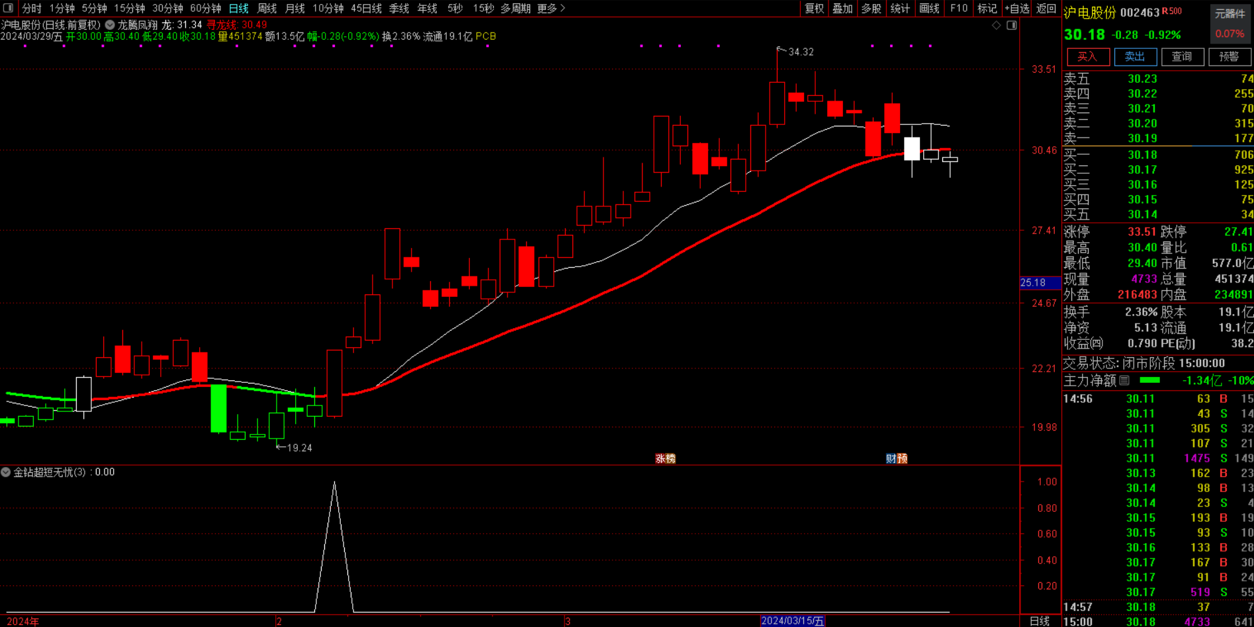Select the 1分钟 period tab
1254x627 pixels.
click(x=62, y=8)
